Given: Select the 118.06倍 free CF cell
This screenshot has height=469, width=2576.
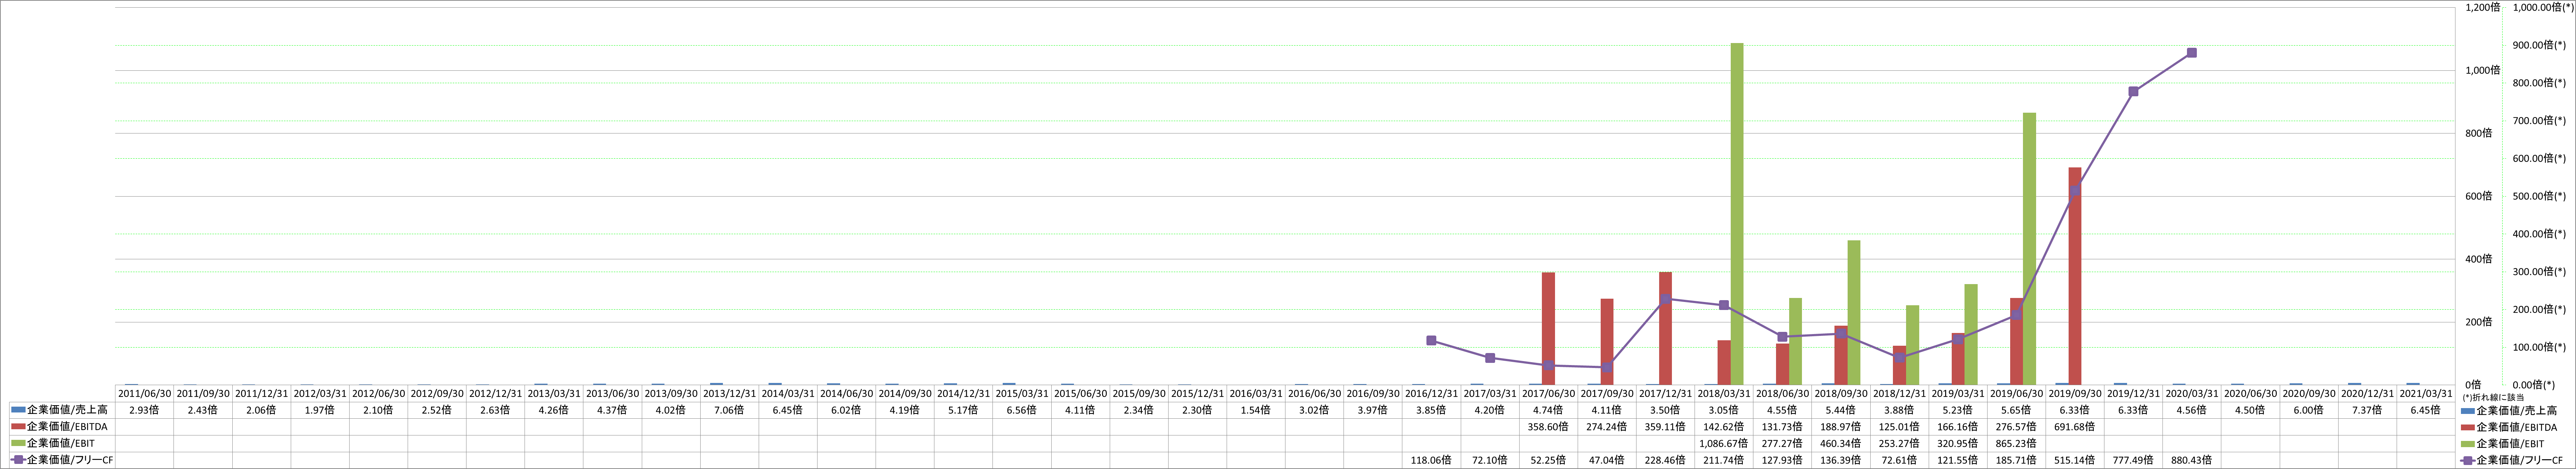Looking at the screenshot, I should pyautogui.click(x=1431, y=460).
